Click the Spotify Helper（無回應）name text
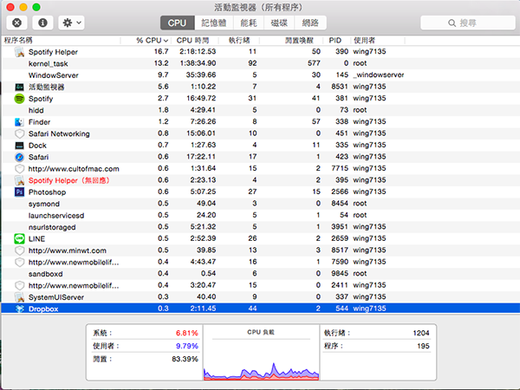Screen dimensions: 520x390 69,180
